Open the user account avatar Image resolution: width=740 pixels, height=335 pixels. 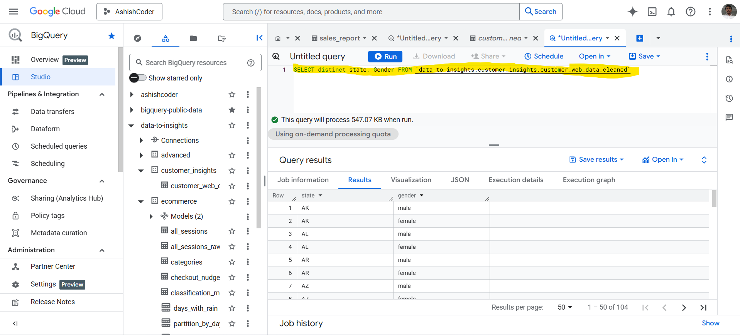729,12
